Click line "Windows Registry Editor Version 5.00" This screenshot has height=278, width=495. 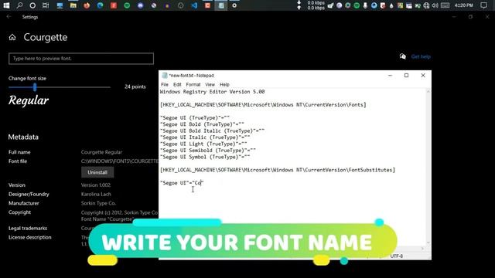click(212, 92)
